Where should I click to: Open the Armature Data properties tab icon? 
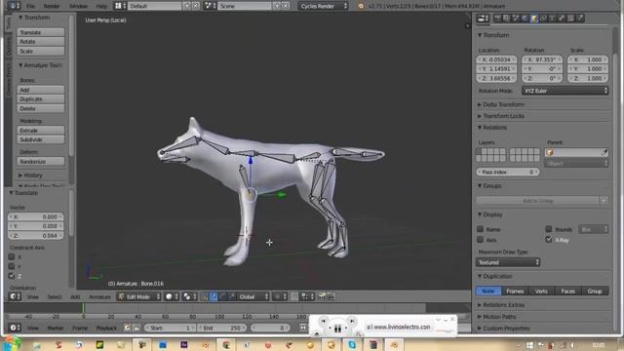(553, 18)
